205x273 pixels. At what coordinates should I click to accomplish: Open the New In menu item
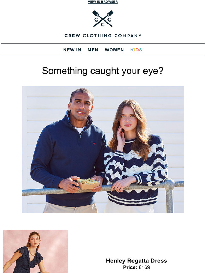[x=72, y=50]
